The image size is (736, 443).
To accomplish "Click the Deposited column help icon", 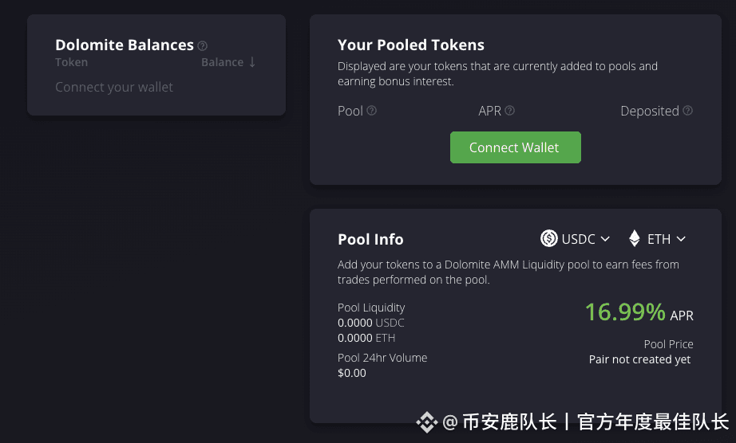I will click(x=687, y=111).
